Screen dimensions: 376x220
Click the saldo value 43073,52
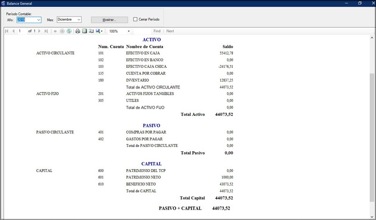click(x=227, y=184)
